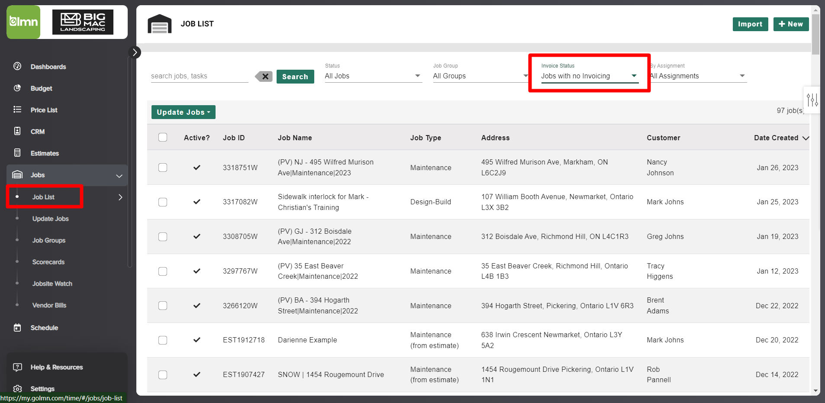Click the green Search button
This screenshot has width=825, height=403.
point(295,77)
